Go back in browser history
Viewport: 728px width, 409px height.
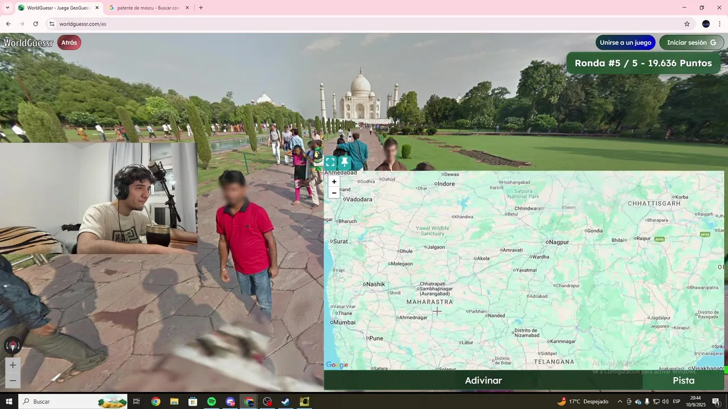[8, 24]
